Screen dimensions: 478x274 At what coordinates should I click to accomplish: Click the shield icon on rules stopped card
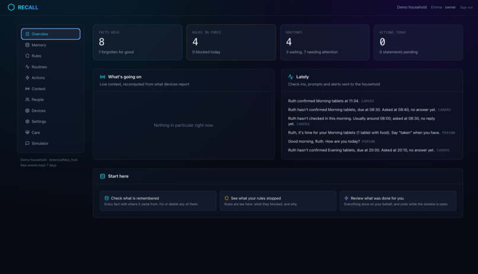(x=227, y=198)
